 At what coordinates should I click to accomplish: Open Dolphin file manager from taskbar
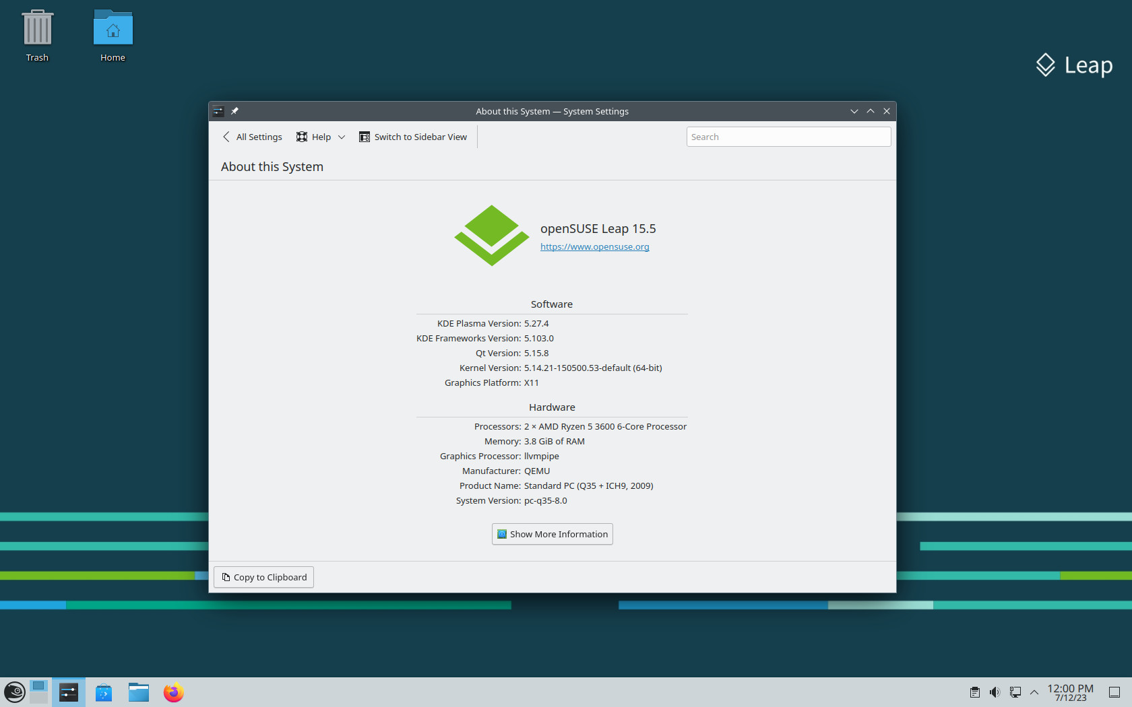click(x=139, y=692)
